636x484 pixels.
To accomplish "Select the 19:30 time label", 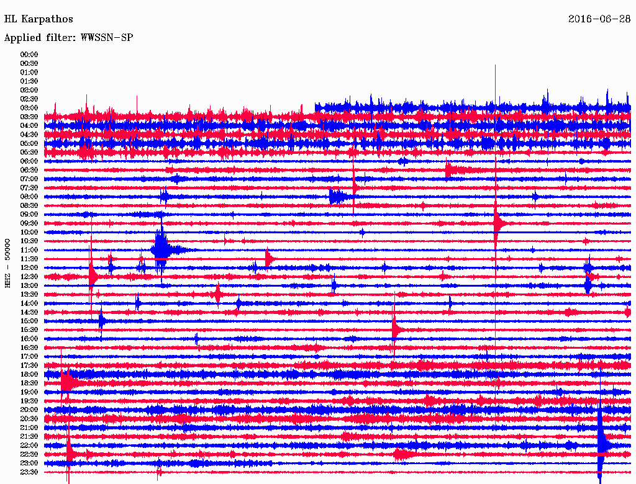I will (29, 401).
